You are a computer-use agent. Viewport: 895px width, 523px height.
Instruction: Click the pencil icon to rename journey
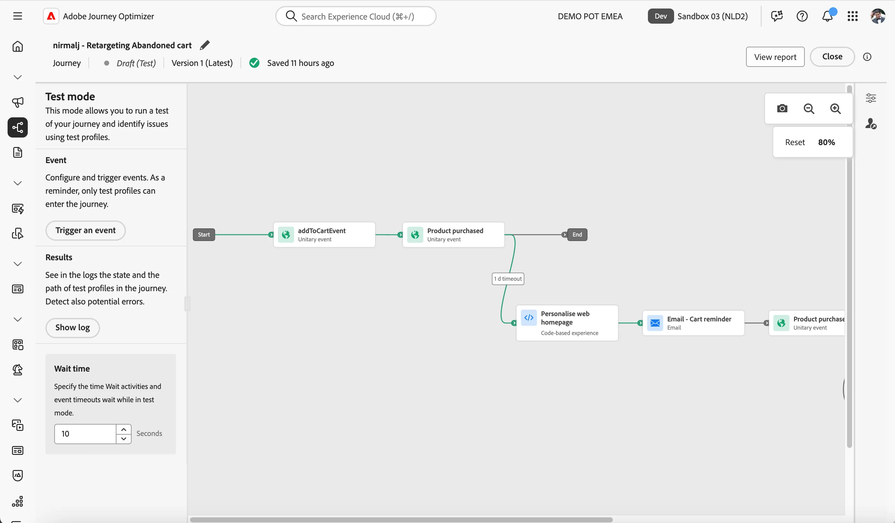pyautogui.click(x=204, y=45)
